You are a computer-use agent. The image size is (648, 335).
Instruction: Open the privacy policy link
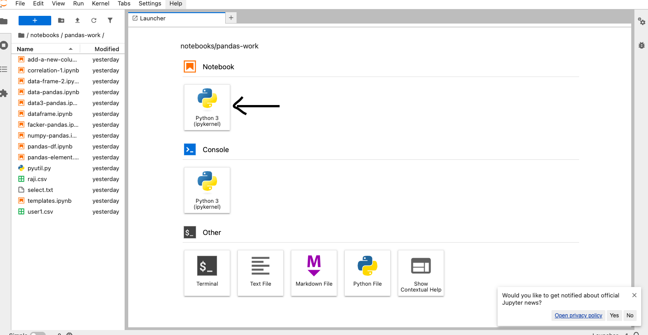tap(579, 316)
